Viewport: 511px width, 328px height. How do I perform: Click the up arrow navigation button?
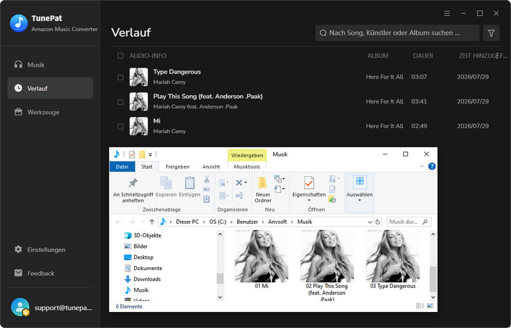152,222
